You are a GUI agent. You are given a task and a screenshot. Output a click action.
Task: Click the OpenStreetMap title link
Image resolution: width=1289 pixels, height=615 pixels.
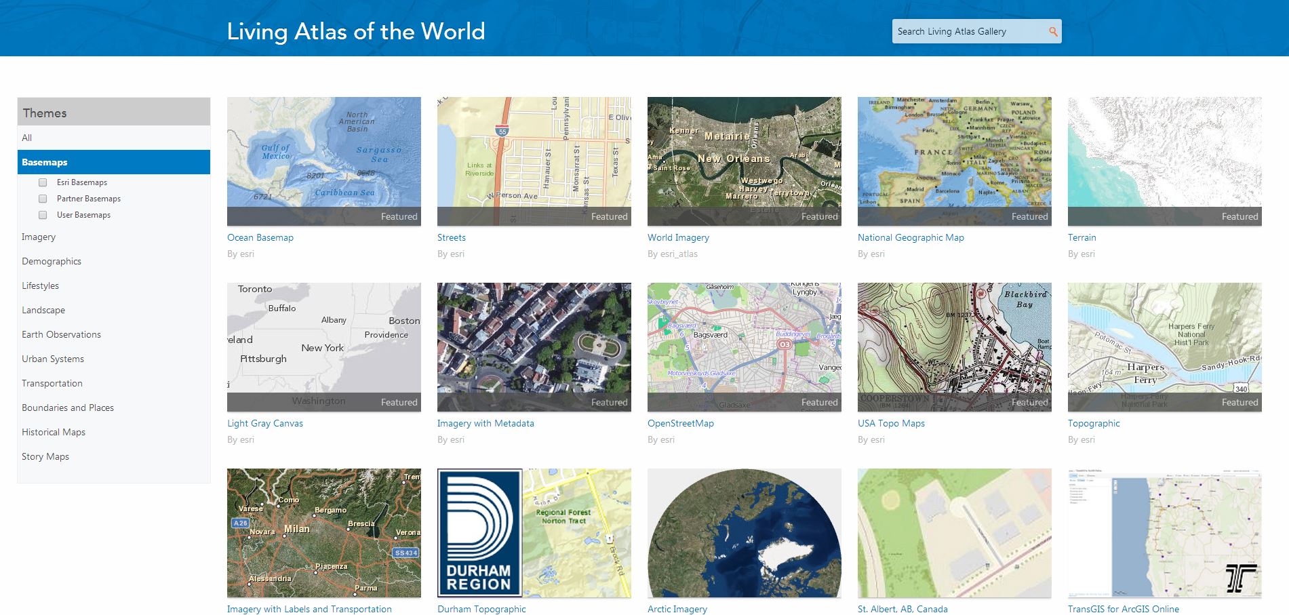pyautogui.click(x=681, y=423)
